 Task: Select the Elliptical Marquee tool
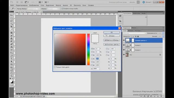pyautogui.click(x=11, y=18)
